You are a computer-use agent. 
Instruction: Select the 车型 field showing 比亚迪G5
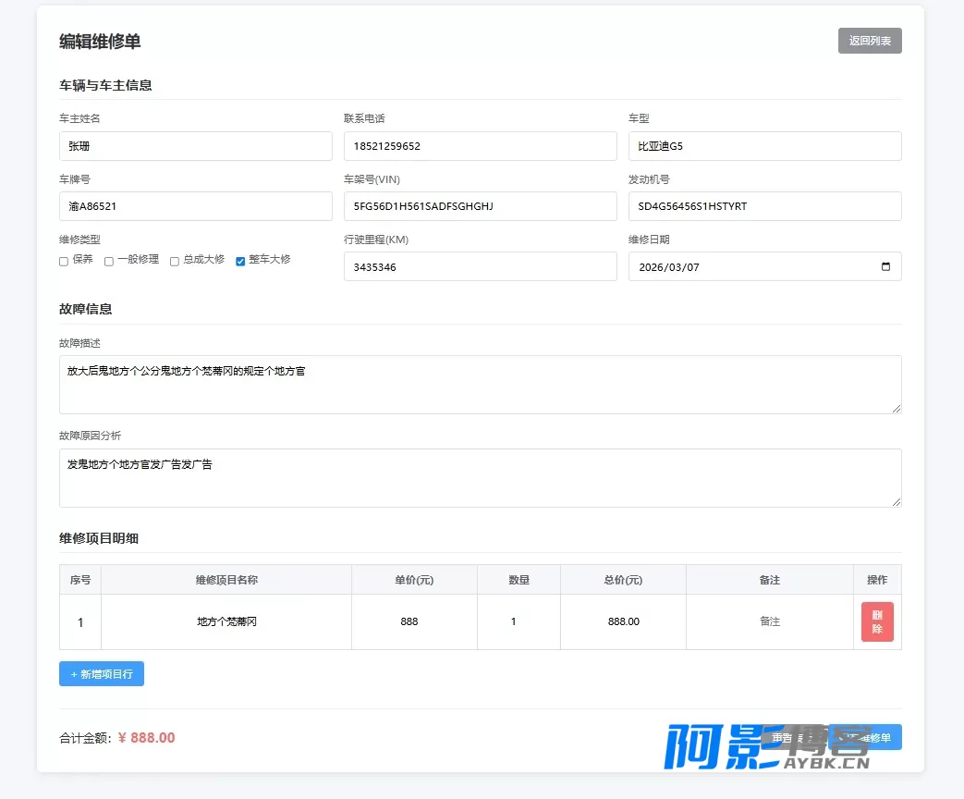point(764,146)
